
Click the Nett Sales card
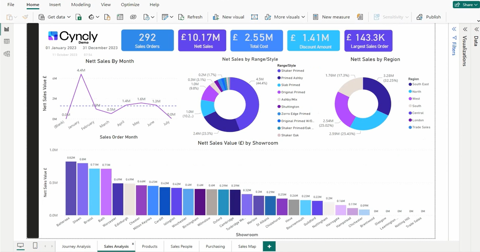202,40
